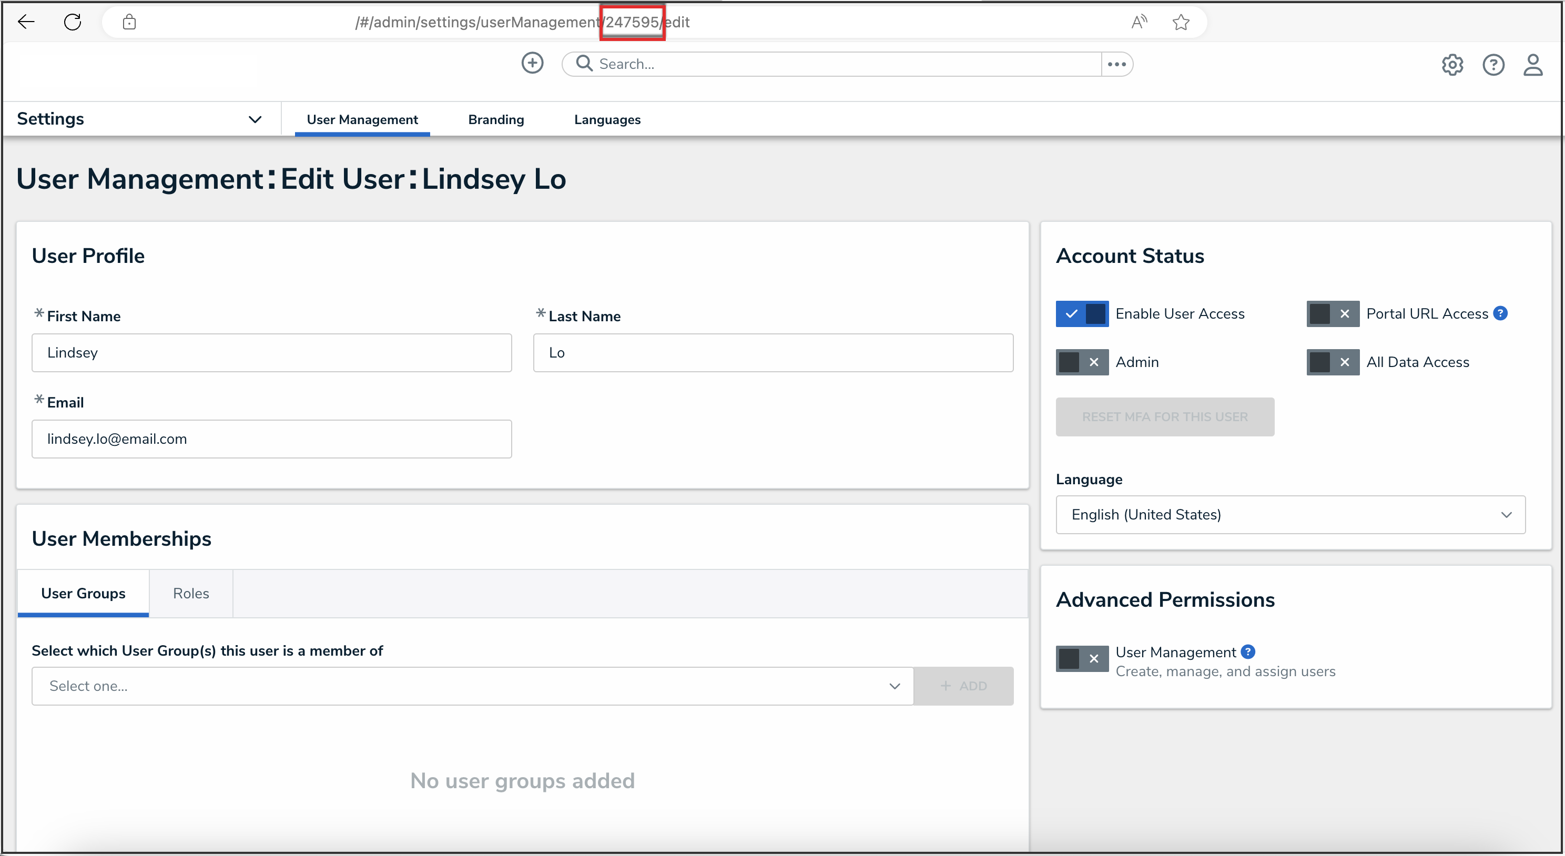This screenshot has height=856, width=1565.
Task: Open the help question mark icon
Action: tap(1493, 64)
